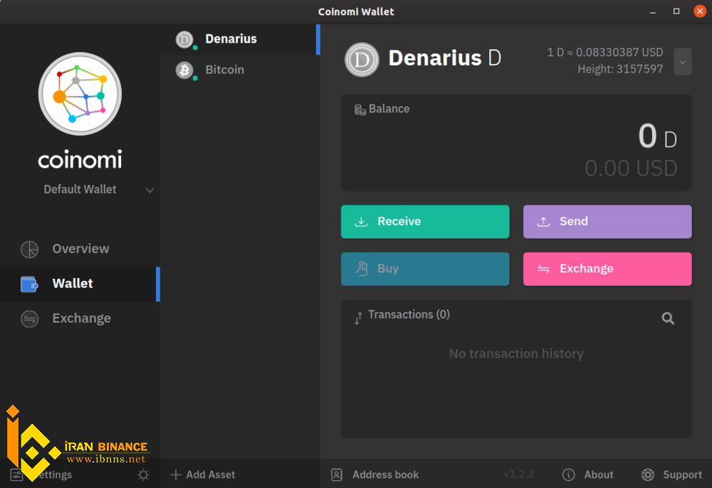The height and width of the screenshot is (488, 712).
Task: Click the Coinomi logo circle
Action: click(80, 94)
